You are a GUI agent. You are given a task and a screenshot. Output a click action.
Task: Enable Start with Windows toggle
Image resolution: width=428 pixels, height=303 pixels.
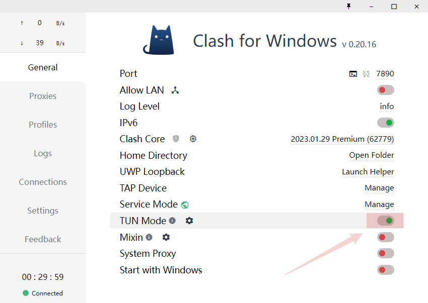(385, 270)
